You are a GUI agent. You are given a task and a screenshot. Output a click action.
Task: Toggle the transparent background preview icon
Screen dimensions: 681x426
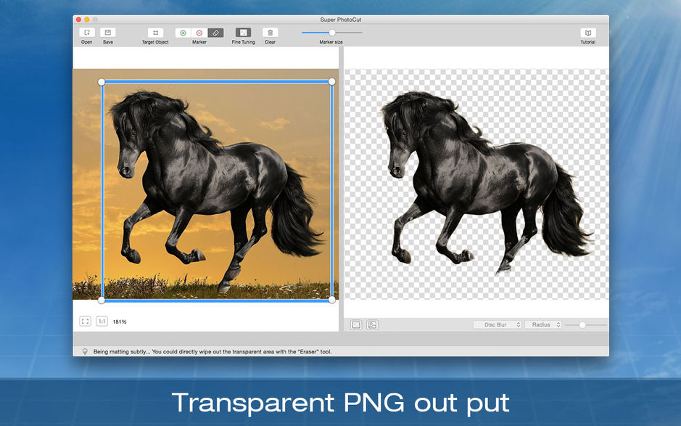355,324
